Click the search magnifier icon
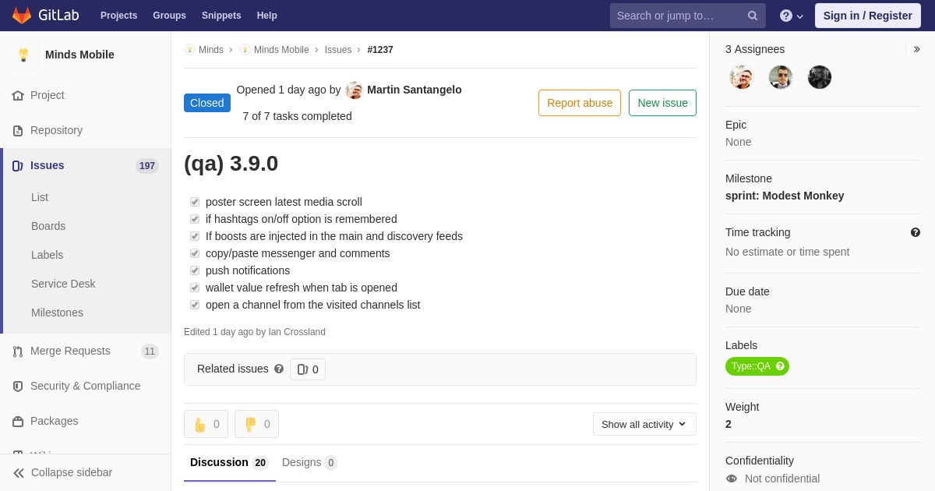The image size is (935, 491). click(752, 16)
